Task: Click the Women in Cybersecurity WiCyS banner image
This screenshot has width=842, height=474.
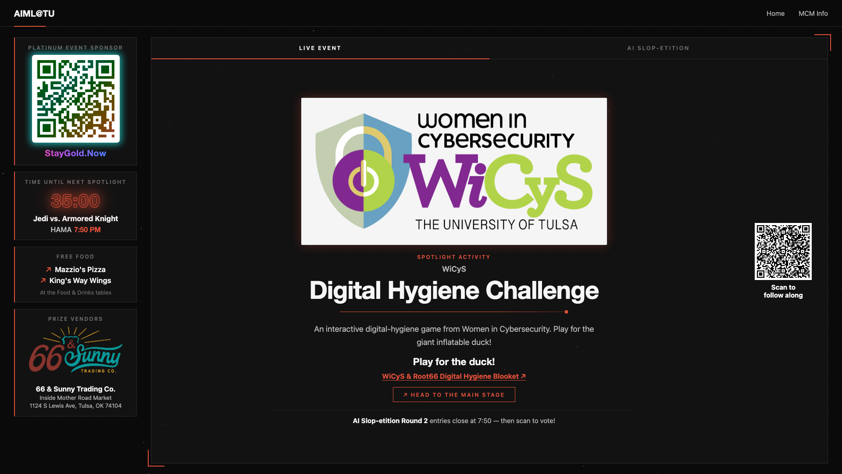Action: click(454, 171)
